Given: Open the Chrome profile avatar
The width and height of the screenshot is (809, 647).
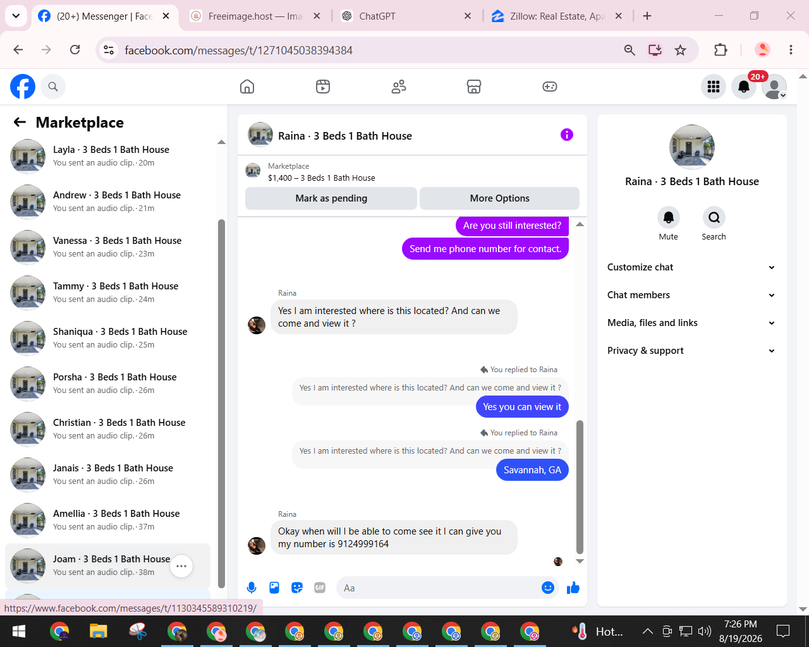Looking at the screenshot, I should coord(763,50).
